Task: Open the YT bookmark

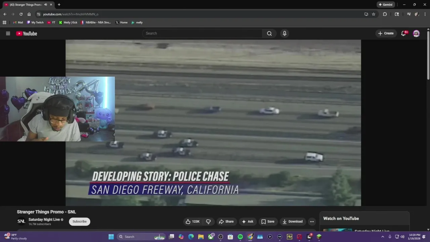Action: pyautogui.click(x=51, y=23)
